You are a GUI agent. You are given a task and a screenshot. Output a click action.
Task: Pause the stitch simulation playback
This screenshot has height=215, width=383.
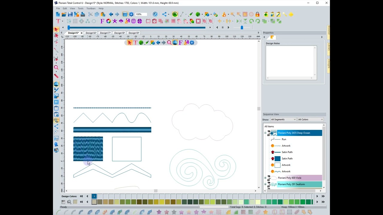(x=223, y=27)
